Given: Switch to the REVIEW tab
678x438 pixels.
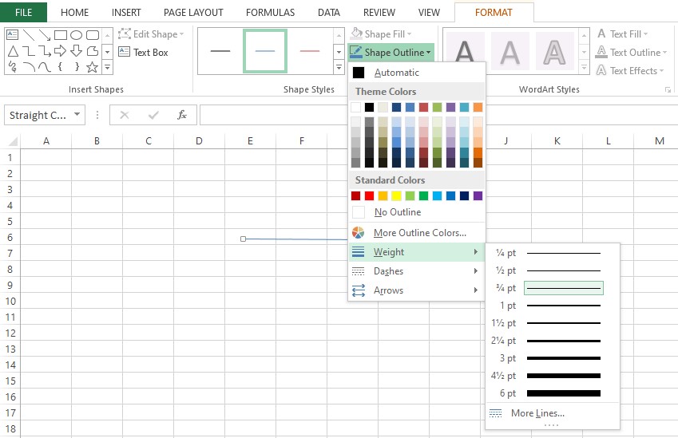Looking at the screenshot, I should pyautogui.click(x=379, y=13).
